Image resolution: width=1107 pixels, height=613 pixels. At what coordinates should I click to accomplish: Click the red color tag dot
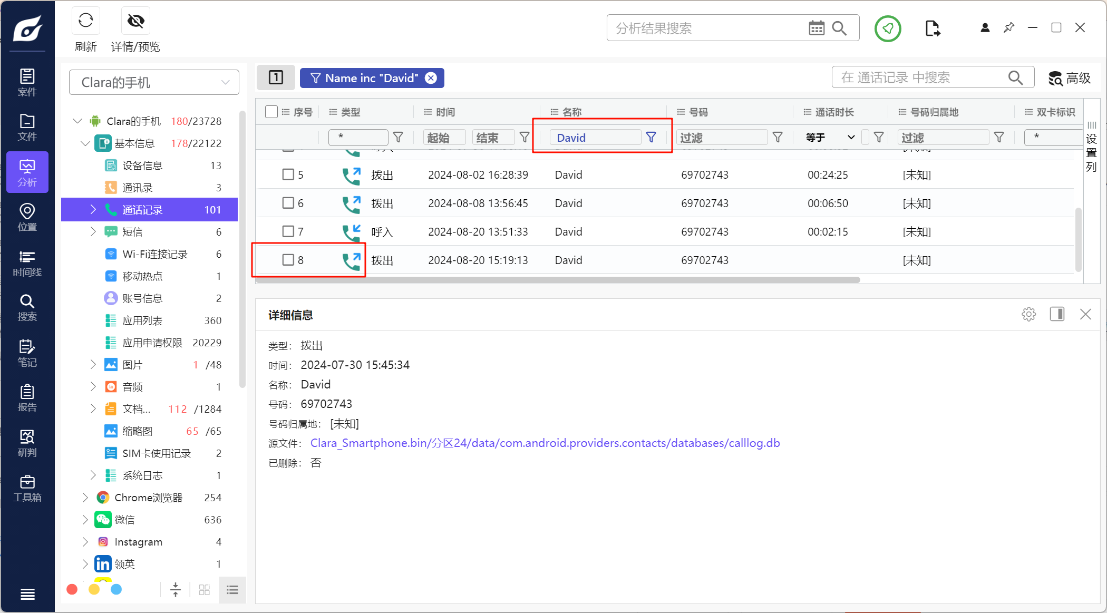click(72, 589)
